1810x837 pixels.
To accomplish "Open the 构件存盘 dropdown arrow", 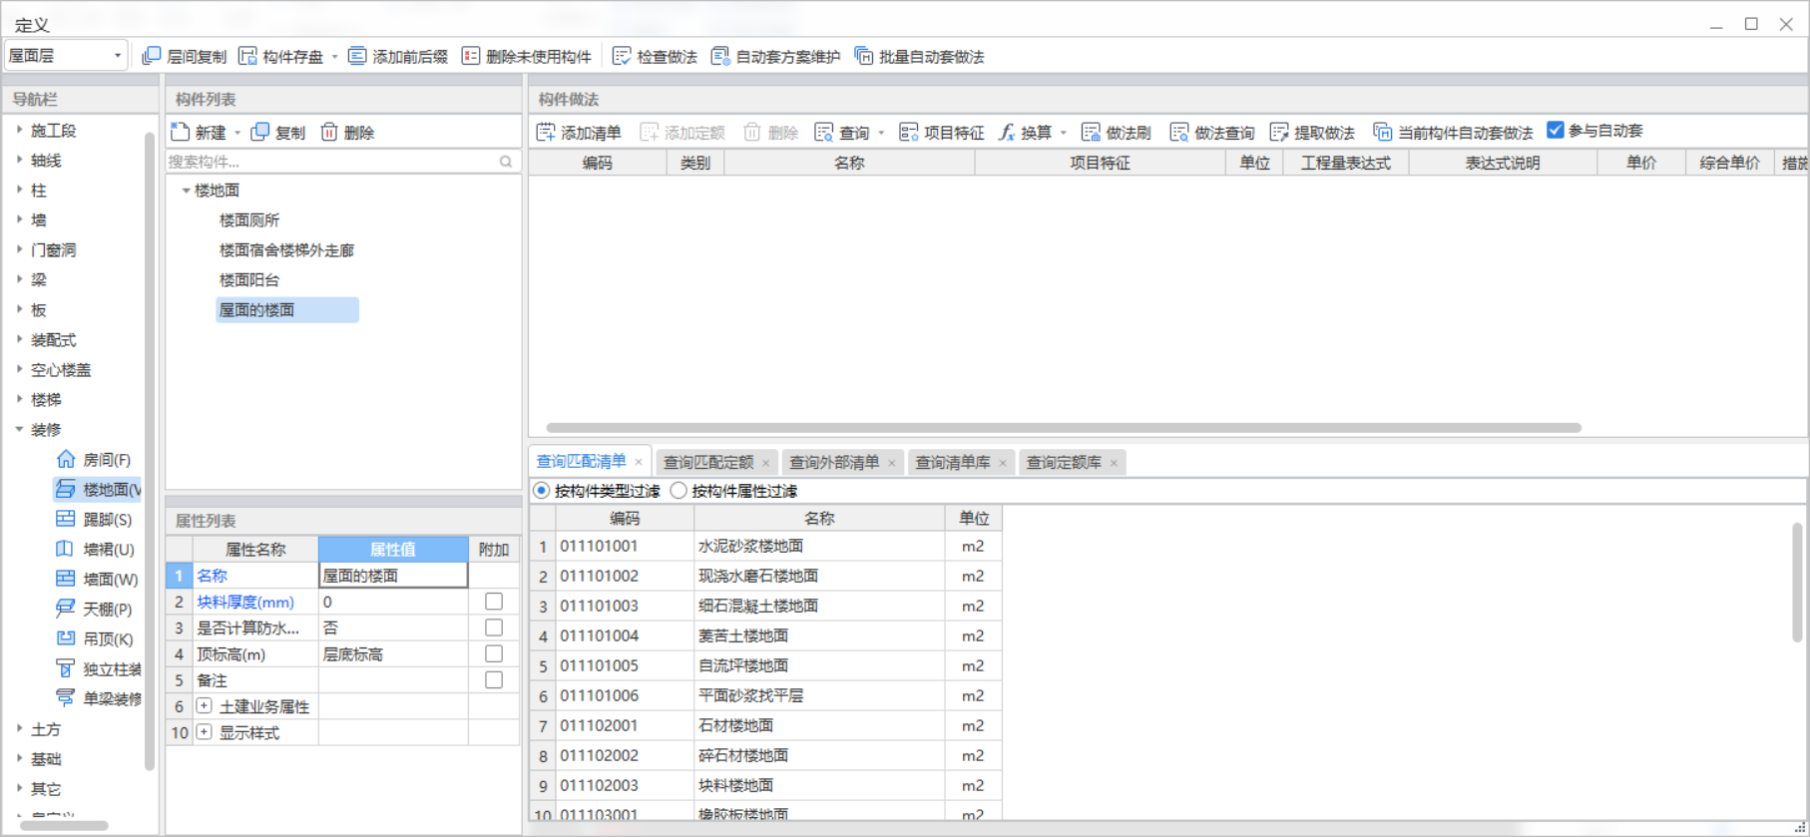I will (x=334, y=57).
